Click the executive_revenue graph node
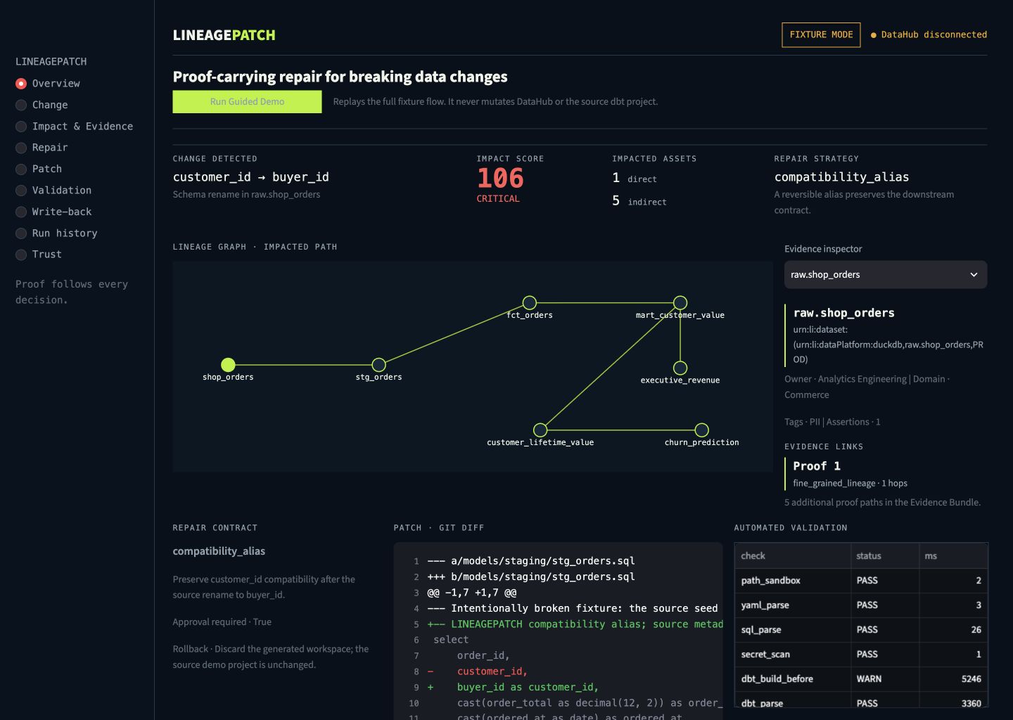This screenshot has height=720, width=1013. tap(680, 368)
